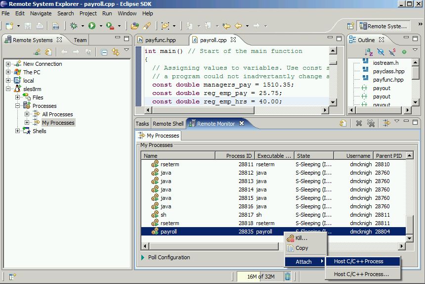Click Link with Editor icon in Remote Systems

pyautogui.click(x=116, y=52)
